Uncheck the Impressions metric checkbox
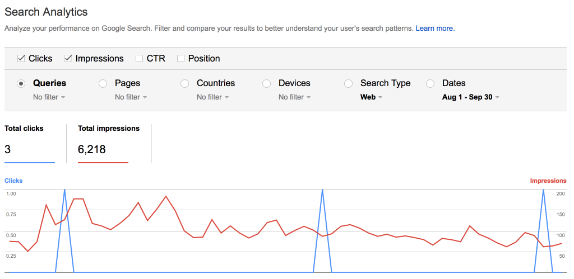This screenshot has width=574, height=279. pyautogui.click(x=68, y=59)
